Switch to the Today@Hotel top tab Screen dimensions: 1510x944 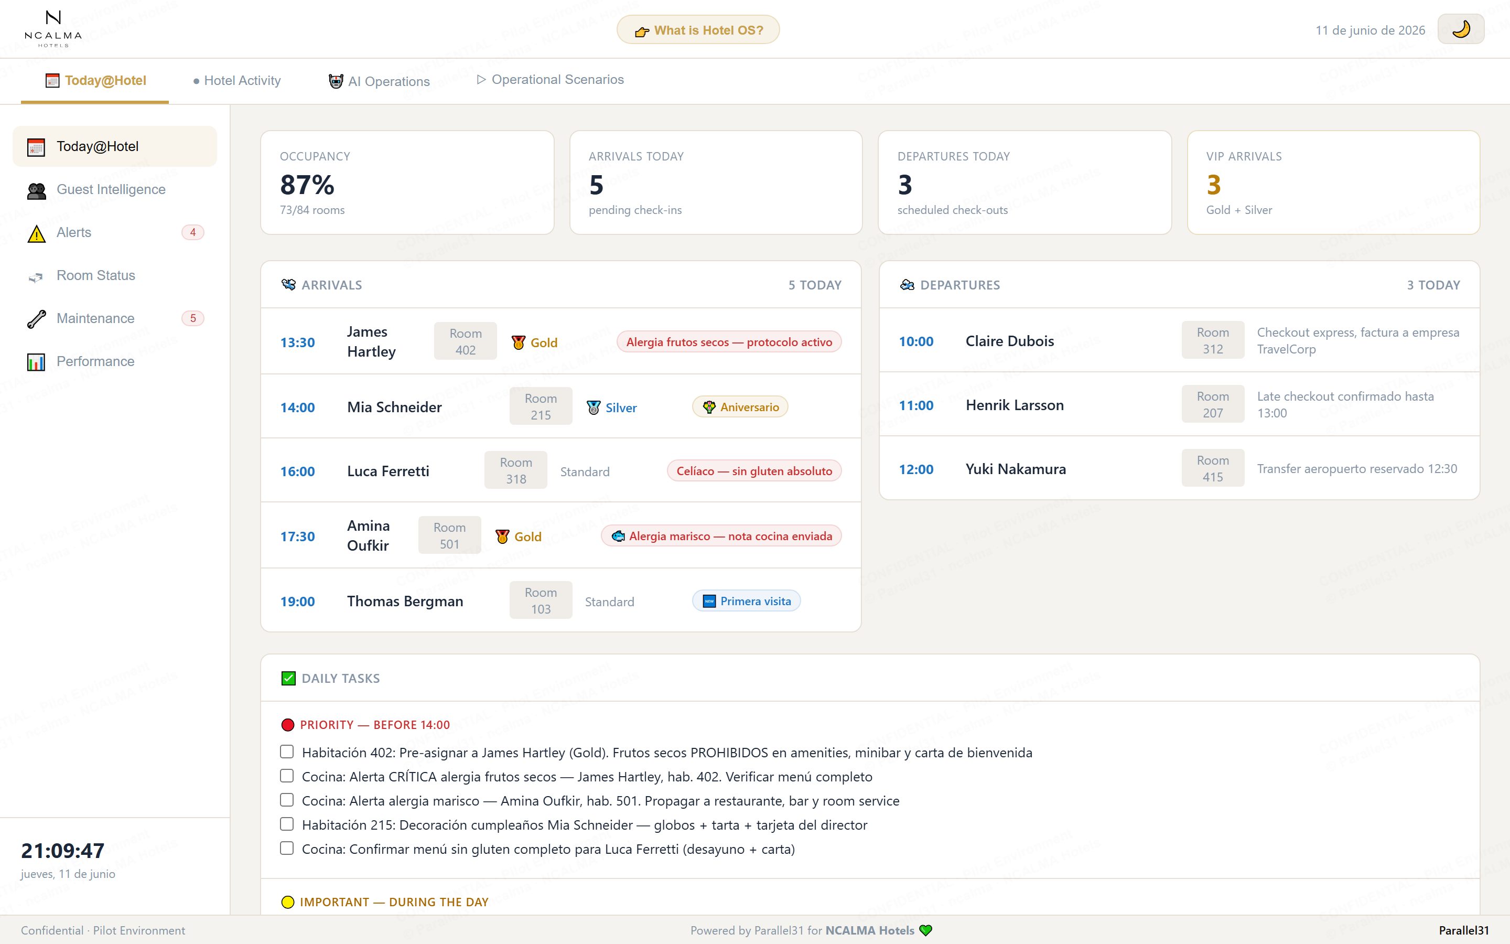tap(95, 81)
